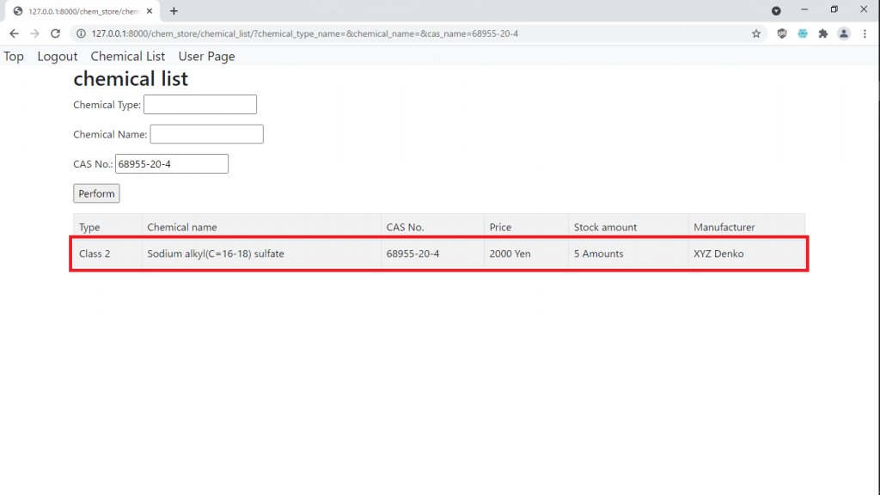
Task: Open the Extensions puzzle piece icon
Action: [x=823, y=34]
